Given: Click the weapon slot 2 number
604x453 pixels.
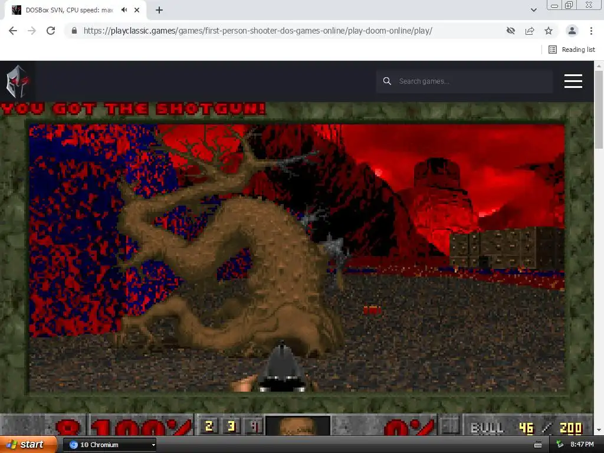Looking at the screenshot, I should coord(209,426).
